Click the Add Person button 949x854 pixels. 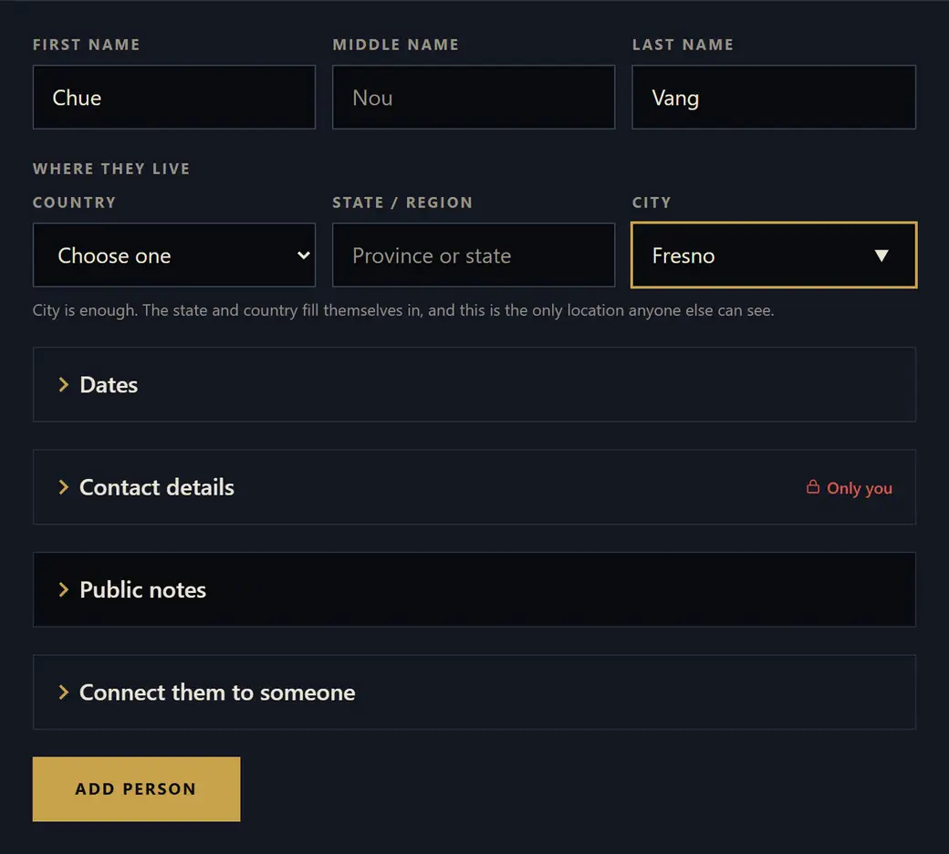(136, 789)
